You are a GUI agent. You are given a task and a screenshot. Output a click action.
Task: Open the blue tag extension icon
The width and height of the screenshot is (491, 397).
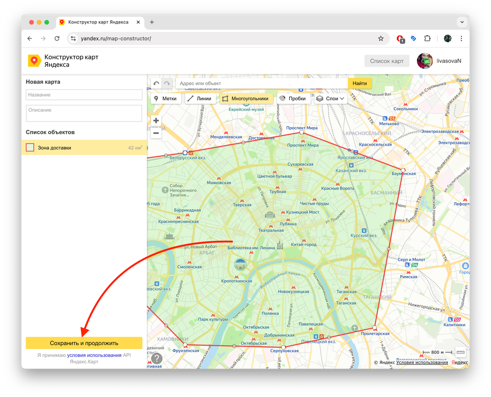pyautogui.click(x=414, y=38)
